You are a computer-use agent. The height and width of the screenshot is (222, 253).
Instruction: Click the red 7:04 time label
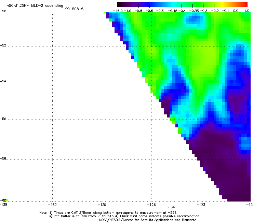pos(171,207)
